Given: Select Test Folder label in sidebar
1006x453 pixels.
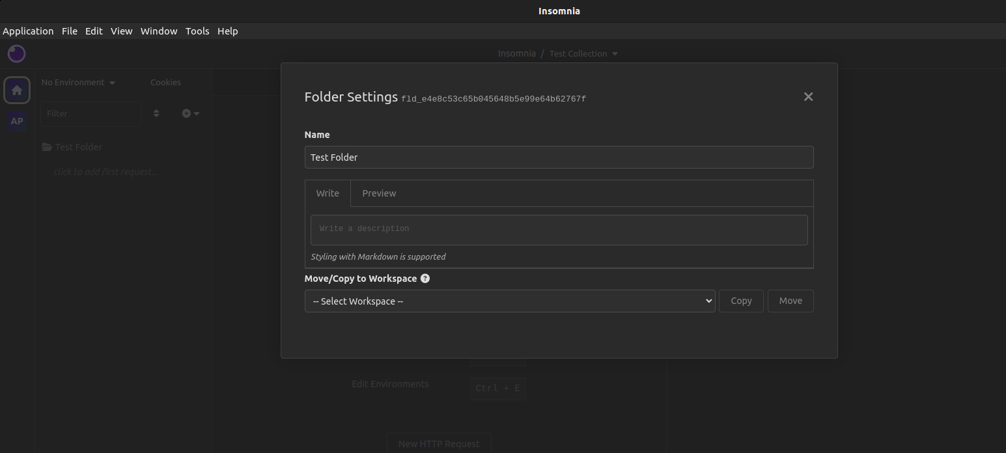Looking at the screenshot, I should [x=79, y=147].
